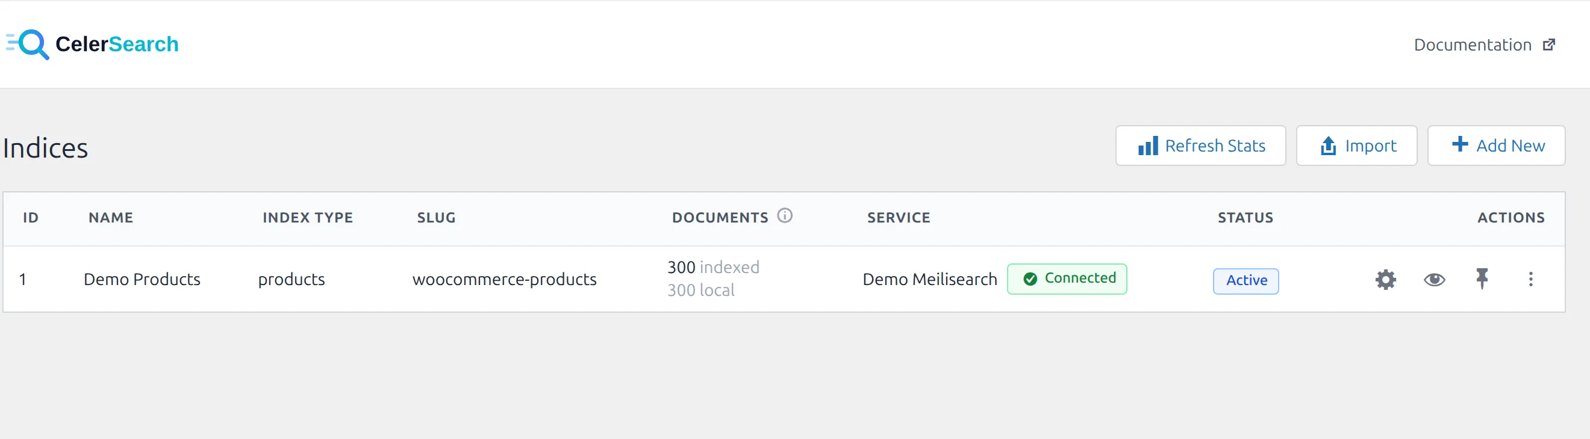The image size is (1590, 439).
Task: Click the Import button
Action: tap(1356, 146)
